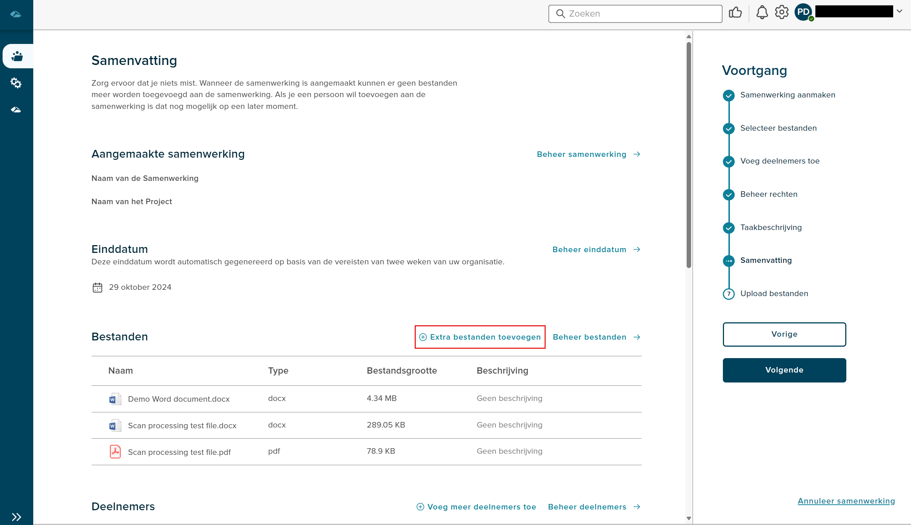Image resolution: width=911 pixels, height=525 pixels.
Task: Click Voeg meer deelnemers toe
Action: [x=476, y=507]
